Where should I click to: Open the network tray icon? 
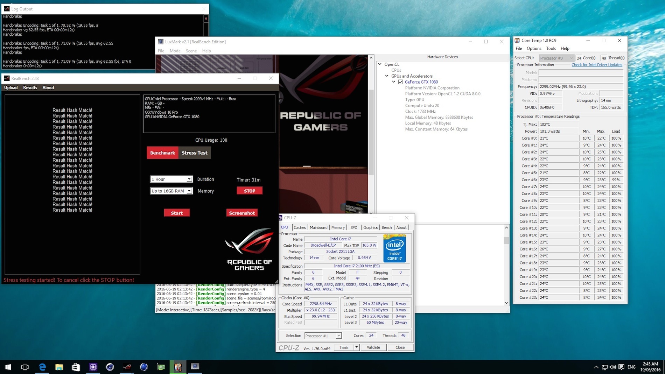(x=604, y=367)
